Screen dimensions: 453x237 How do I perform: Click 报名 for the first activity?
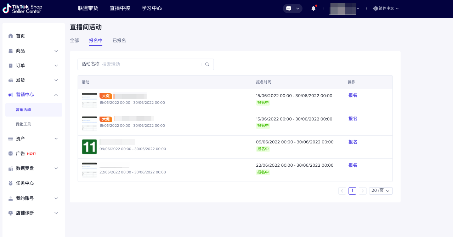click(353, 95)
